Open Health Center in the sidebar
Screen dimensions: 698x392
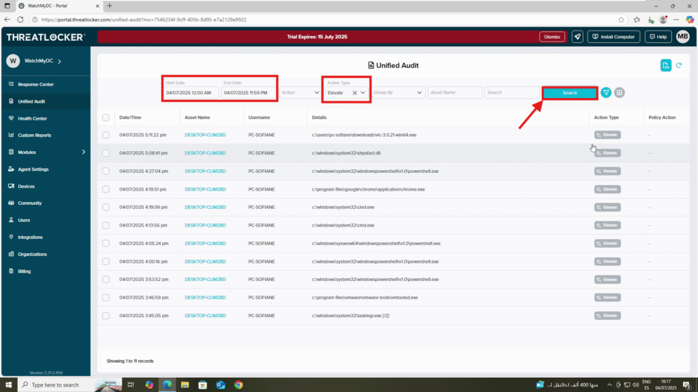pyautogui.click(x=32, y=118)
